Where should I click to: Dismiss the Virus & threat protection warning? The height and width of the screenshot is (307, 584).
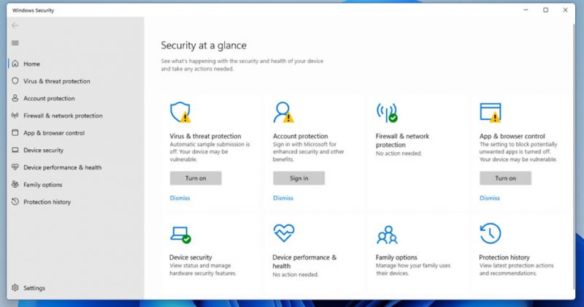point(180,198)
